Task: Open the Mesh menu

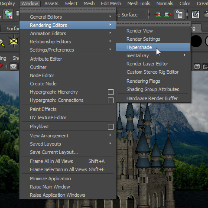Action: coord(89,3)
